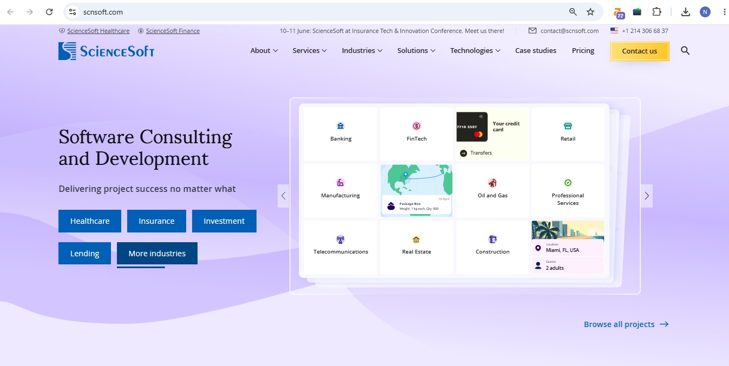Image resolution: width=729 pixels, height=366 pixels.
Task: Click the US flag icon by phone number
Action: [614, 31]
